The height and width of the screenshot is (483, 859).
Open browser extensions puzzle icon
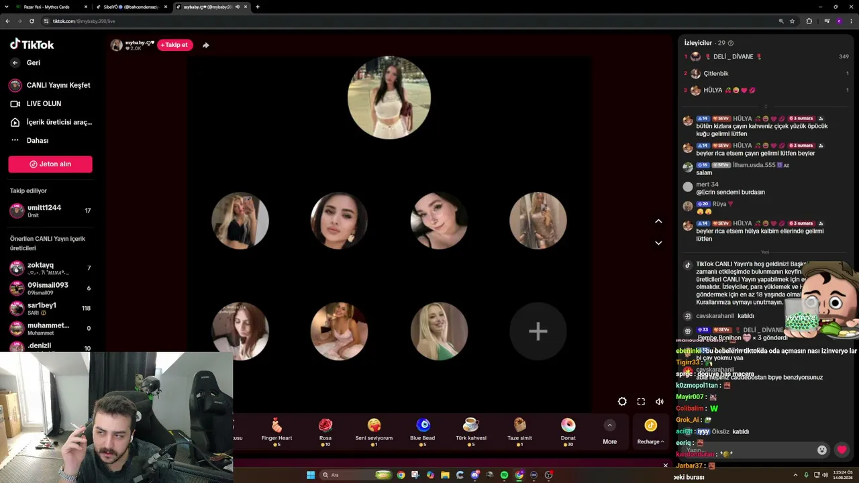[809, 21]
